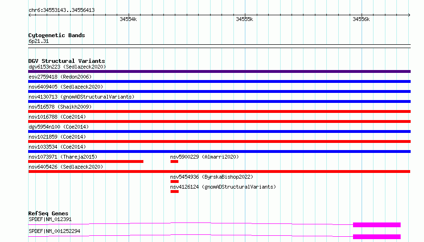The height and width of the screenshot is (242, 424).
Task: Click the 34556k ruler tick label
Action: coord(361,19)
